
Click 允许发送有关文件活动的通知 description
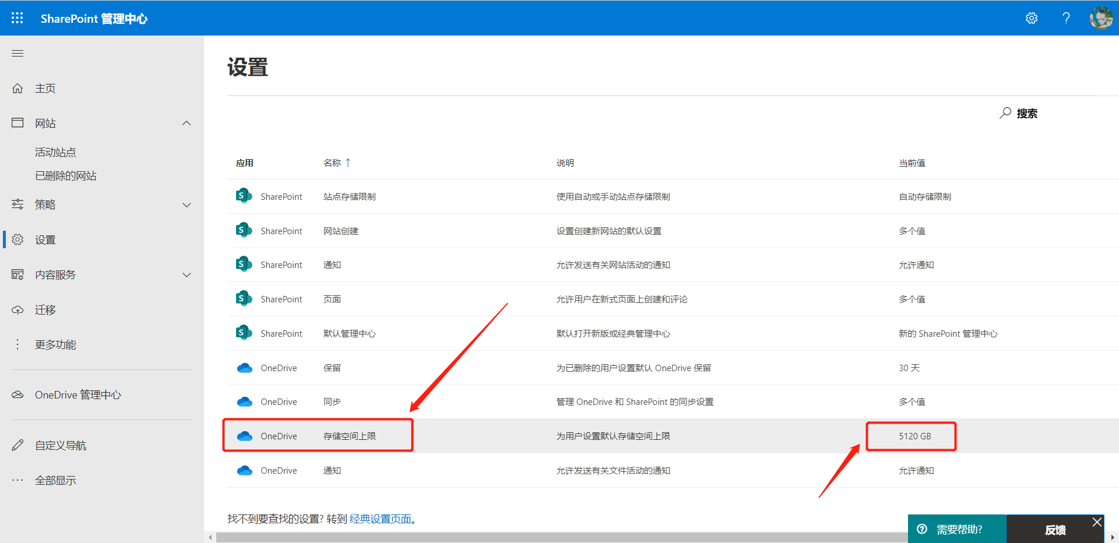[x=613, y=471]
